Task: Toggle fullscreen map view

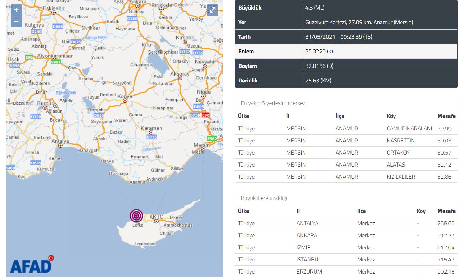Action: pos(212,10)
